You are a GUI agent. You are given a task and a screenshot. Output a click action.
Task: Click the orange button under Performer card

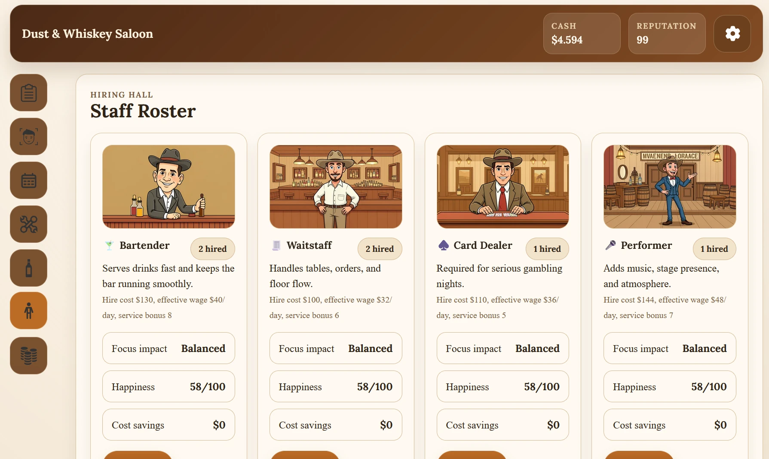pyautogui.click(x=639, y=455)
